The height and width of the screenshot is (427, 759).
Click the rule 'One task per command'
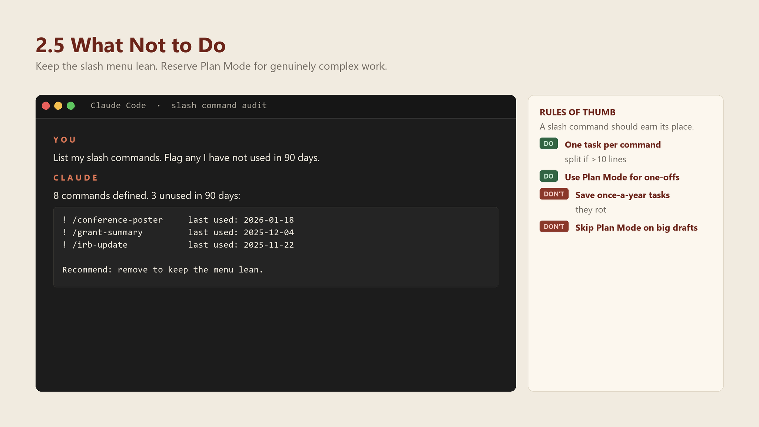(613, 145)
